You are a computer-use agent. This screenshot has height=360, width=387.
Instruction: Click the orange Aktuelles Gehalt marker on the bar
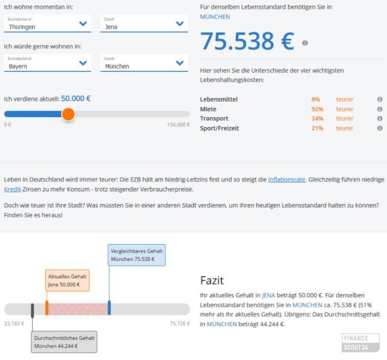(x=47, y=307)
